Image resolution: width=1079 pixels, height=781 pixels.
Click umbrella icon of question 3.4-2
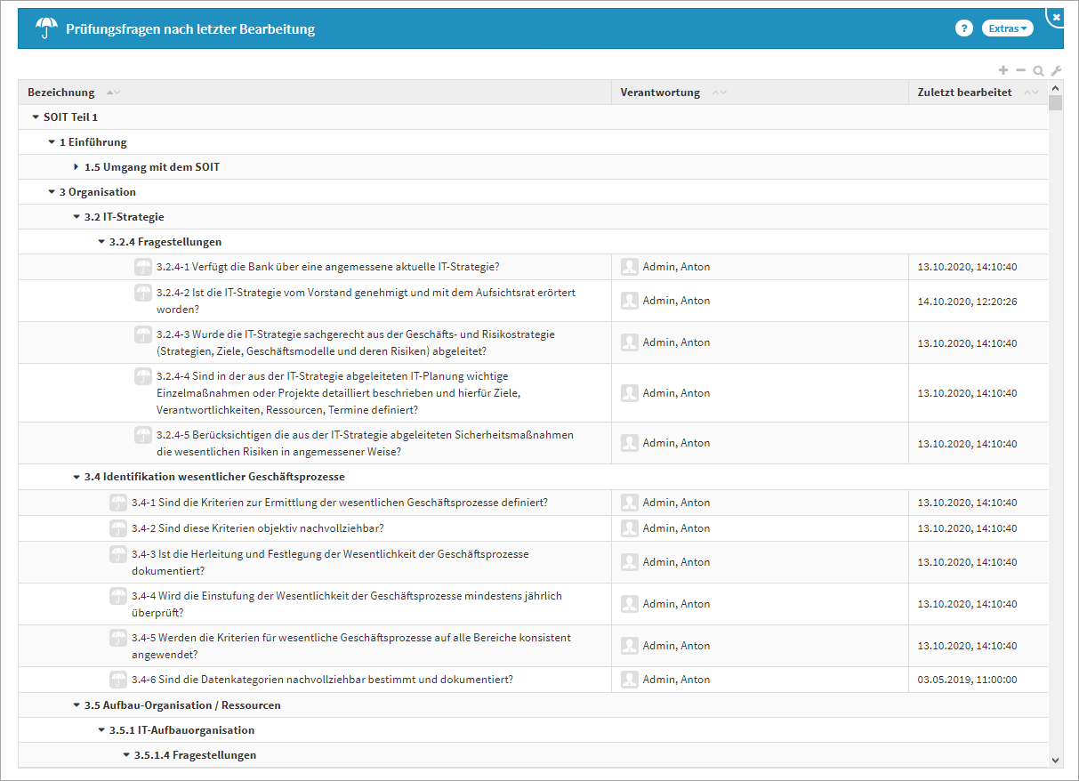pyautogui.click(x=118, y=528)
